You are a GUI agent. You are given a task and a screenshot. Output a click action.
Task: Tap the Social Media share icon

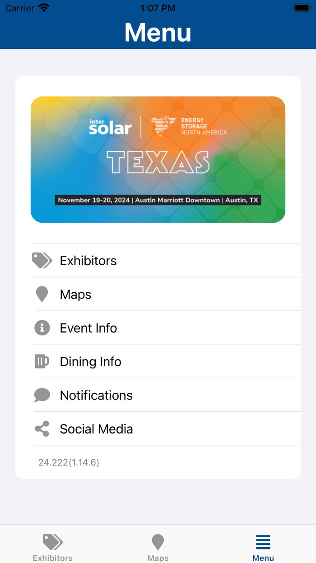tap(42, 429)
